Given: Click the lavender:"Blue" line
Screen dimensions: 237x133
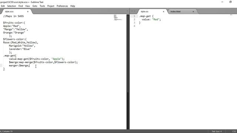Looking at the screenshot, I should tap(20, 49).
